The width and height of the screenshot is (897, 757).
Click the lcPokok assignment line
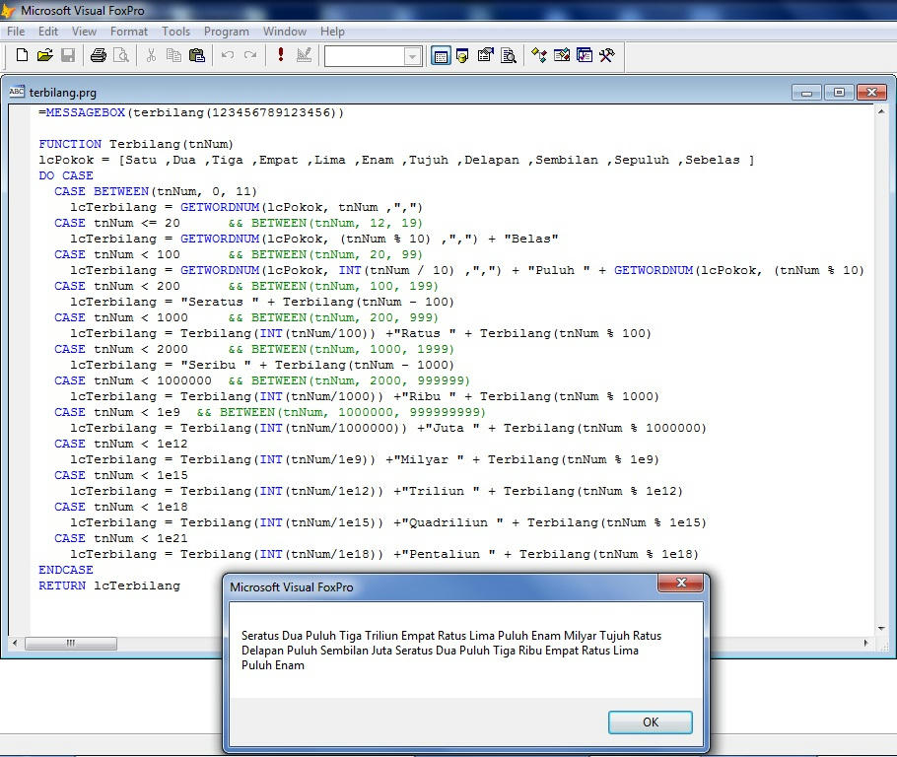click(x=396, y=161)
